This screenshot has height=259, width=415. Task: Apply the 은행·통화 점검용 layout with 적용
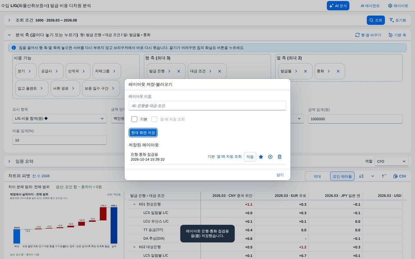point(250,157)
